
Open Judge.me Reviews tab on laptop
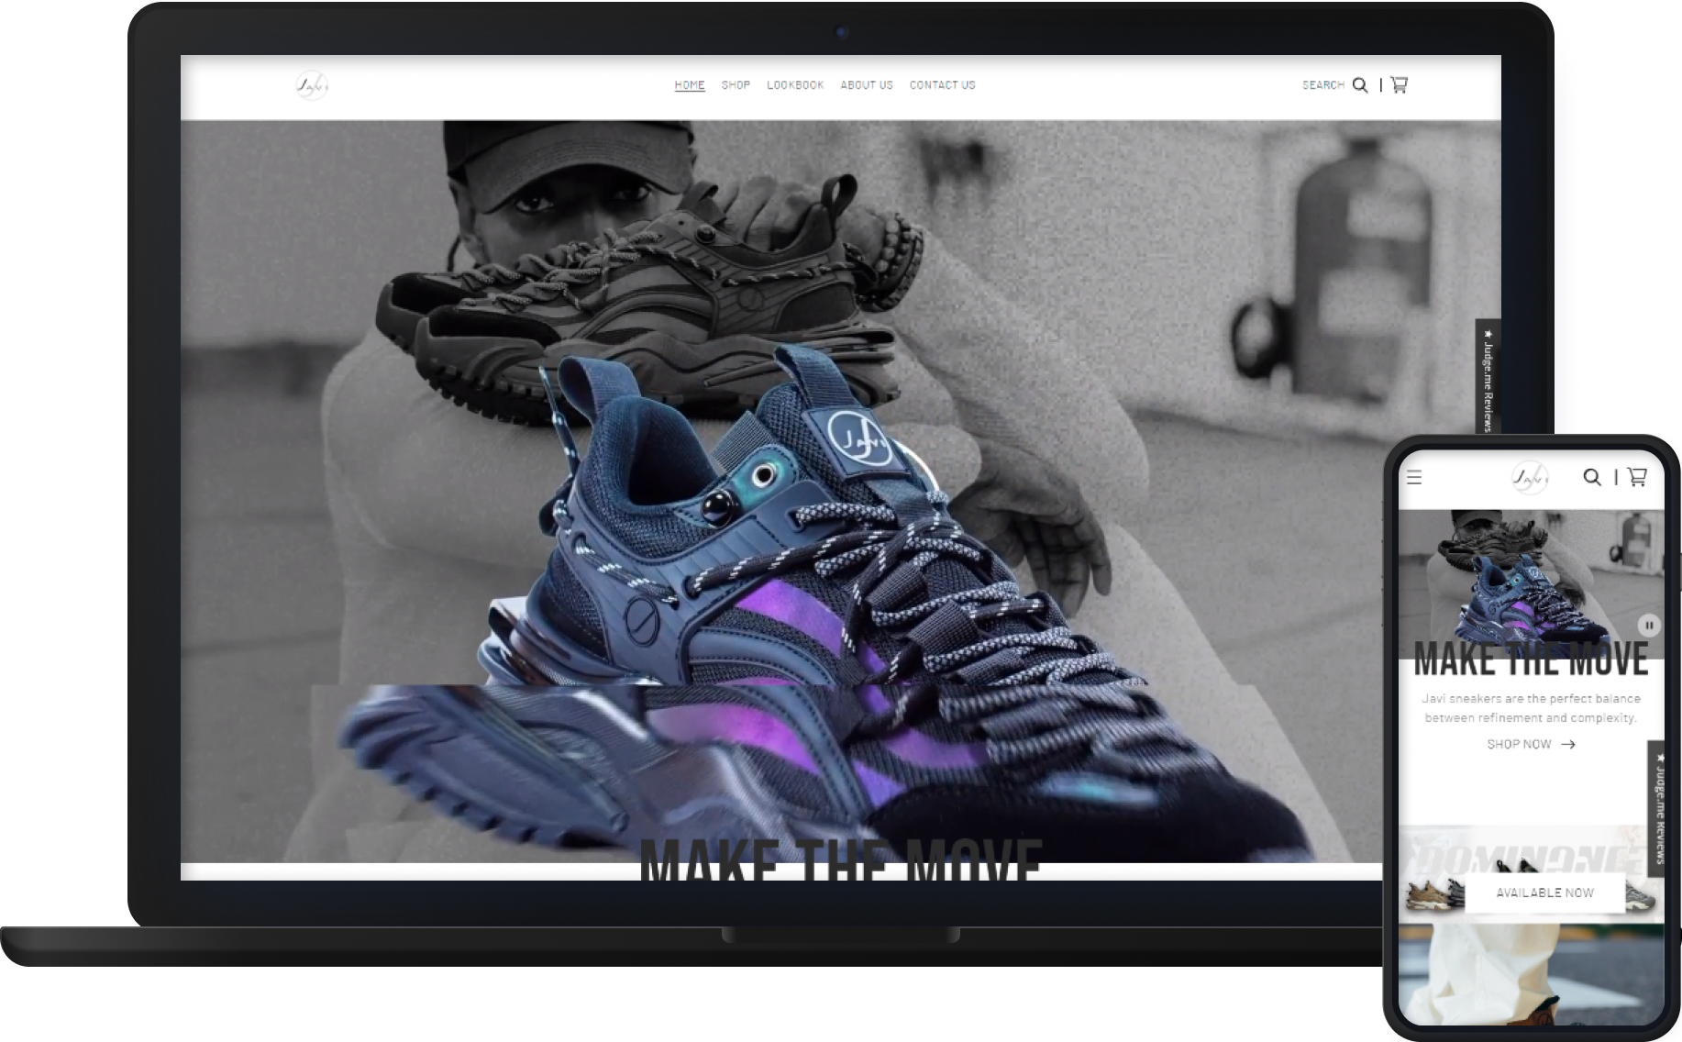(1488, 376)
